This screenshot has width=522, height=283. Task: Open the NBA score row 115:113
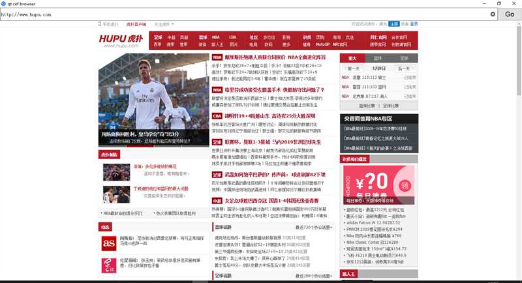pyautogui.click(x=379, y=78)
